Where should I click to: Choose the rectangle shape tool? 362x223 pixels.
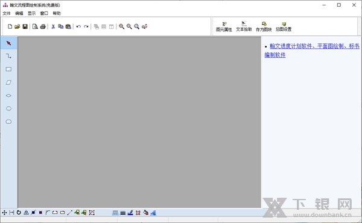pos(8,69)
